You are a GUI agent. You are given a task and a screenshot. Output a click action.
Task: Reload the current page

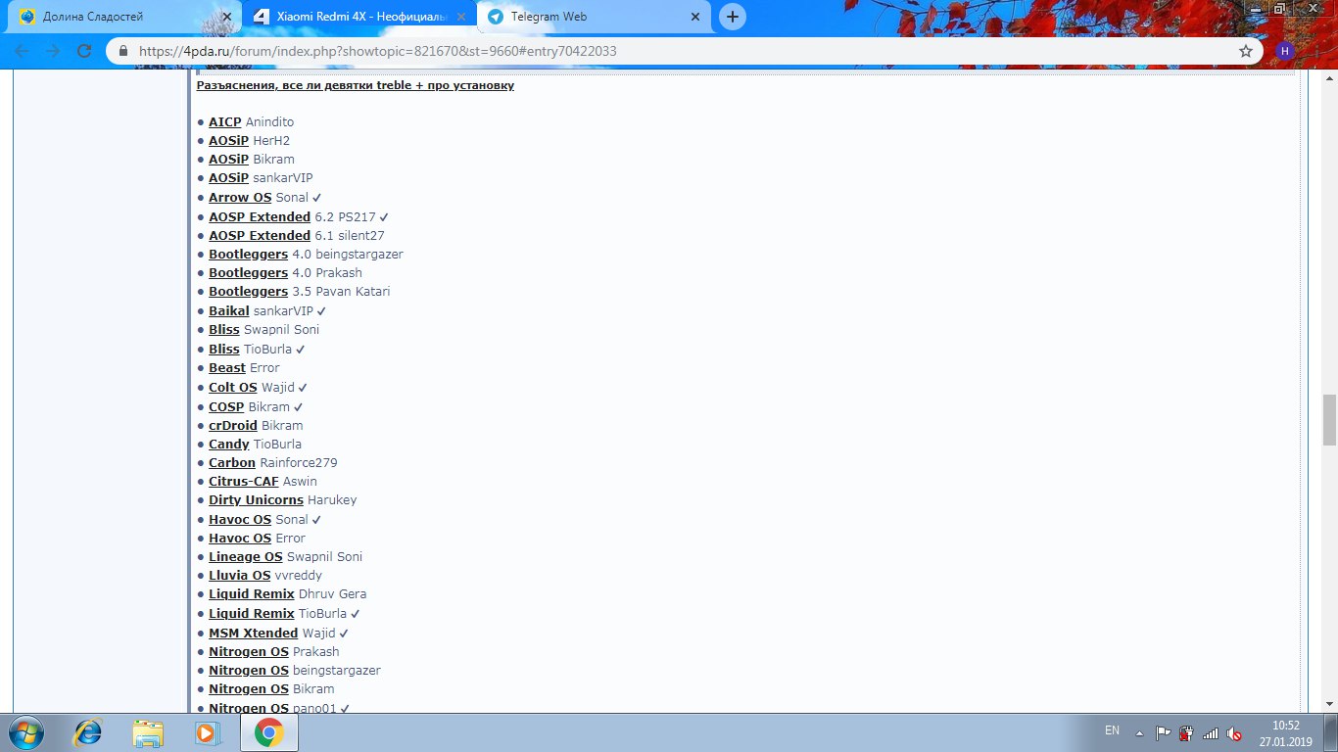click(x=84, y=51)
